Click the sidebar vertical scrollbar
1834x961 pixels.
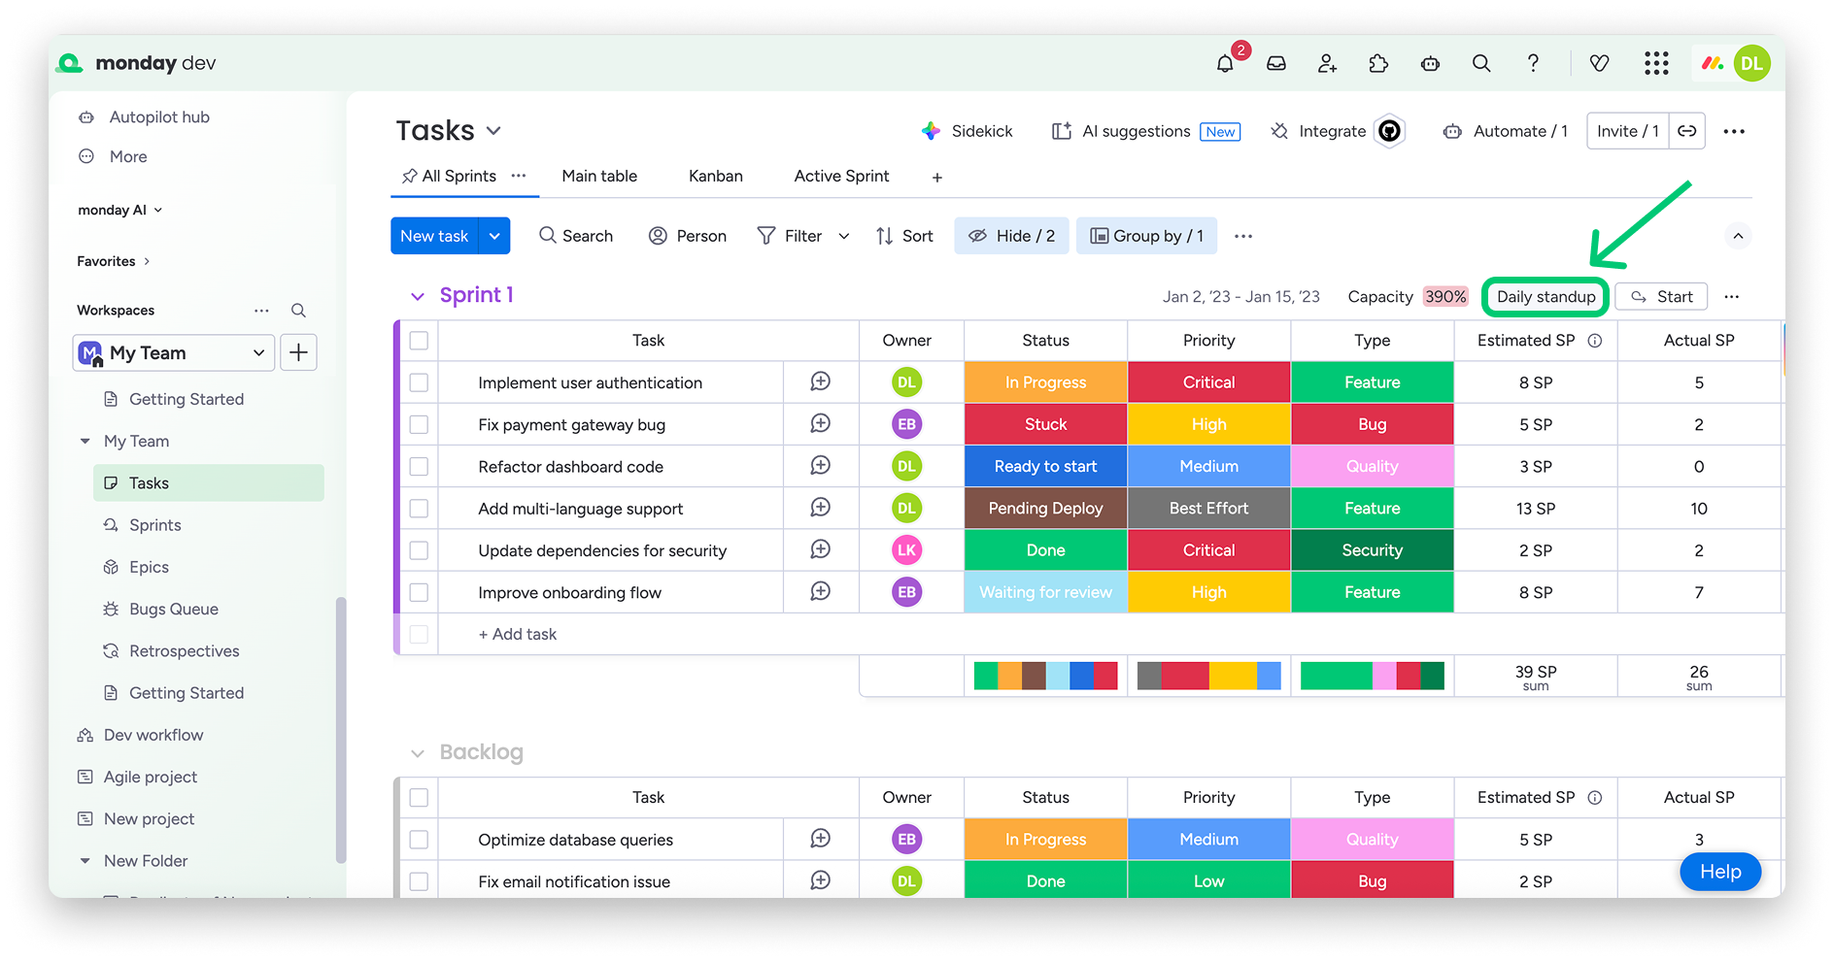340,730
